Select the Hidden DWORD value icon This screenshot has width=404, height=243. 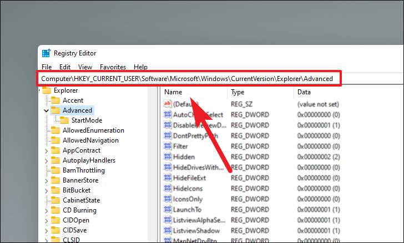168,157
